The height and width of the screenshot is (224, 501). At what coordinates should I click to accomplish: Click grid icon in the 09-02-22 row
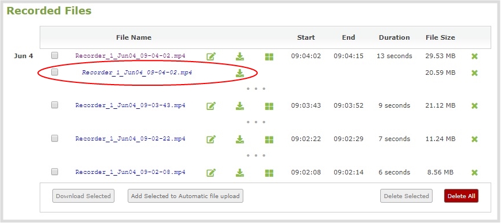point(269,139)
